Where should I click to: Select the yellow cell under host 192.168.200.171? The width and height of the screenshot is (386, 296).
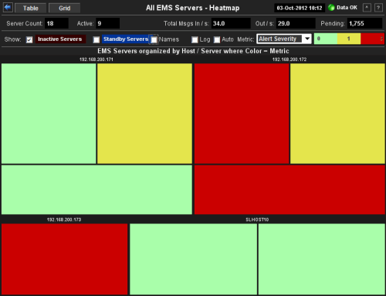pos(144,114)
